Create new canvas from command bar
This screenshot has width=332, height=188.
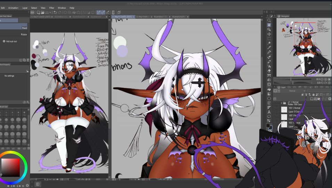click(39, 12)
